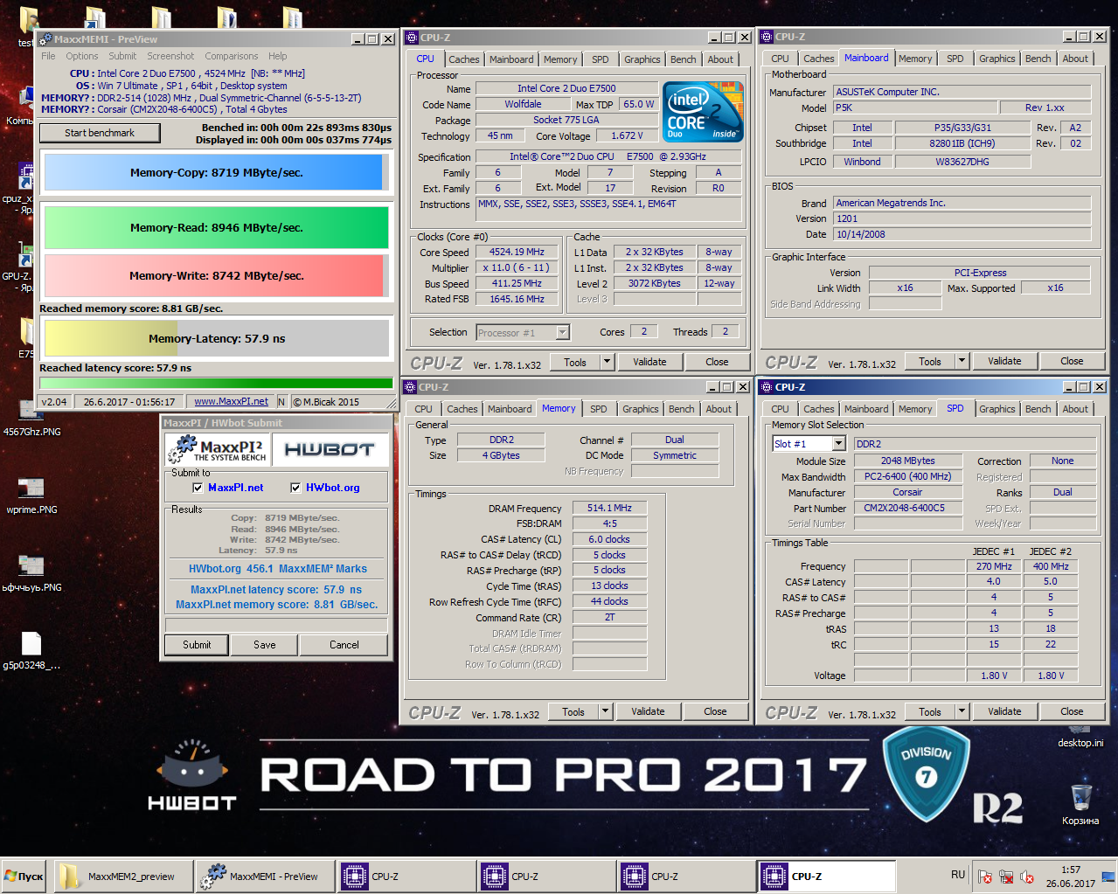Click Validate in CPU-Z Mainboard window

click(1004, 361)
